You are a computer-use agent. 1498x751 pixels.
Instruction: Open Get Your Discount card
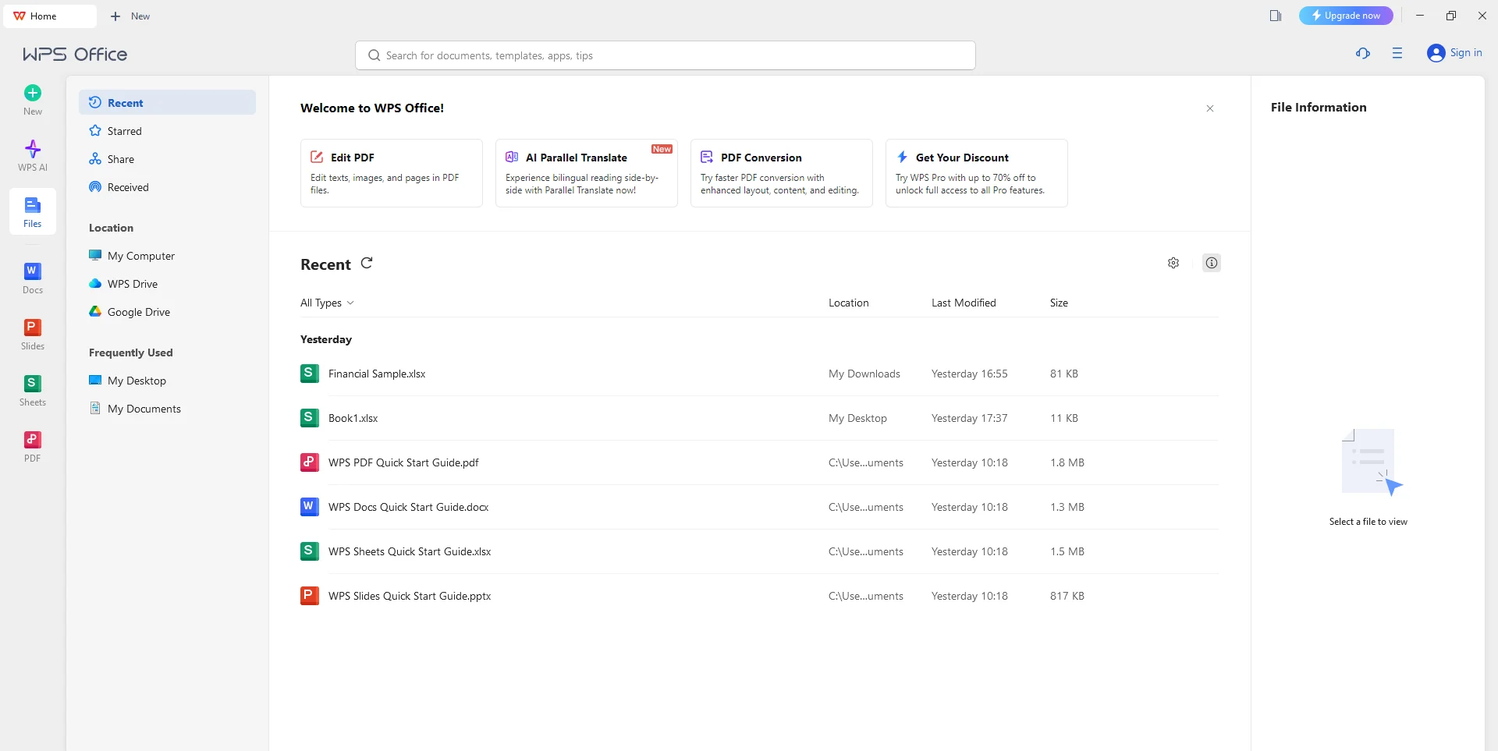coord(977,173)
